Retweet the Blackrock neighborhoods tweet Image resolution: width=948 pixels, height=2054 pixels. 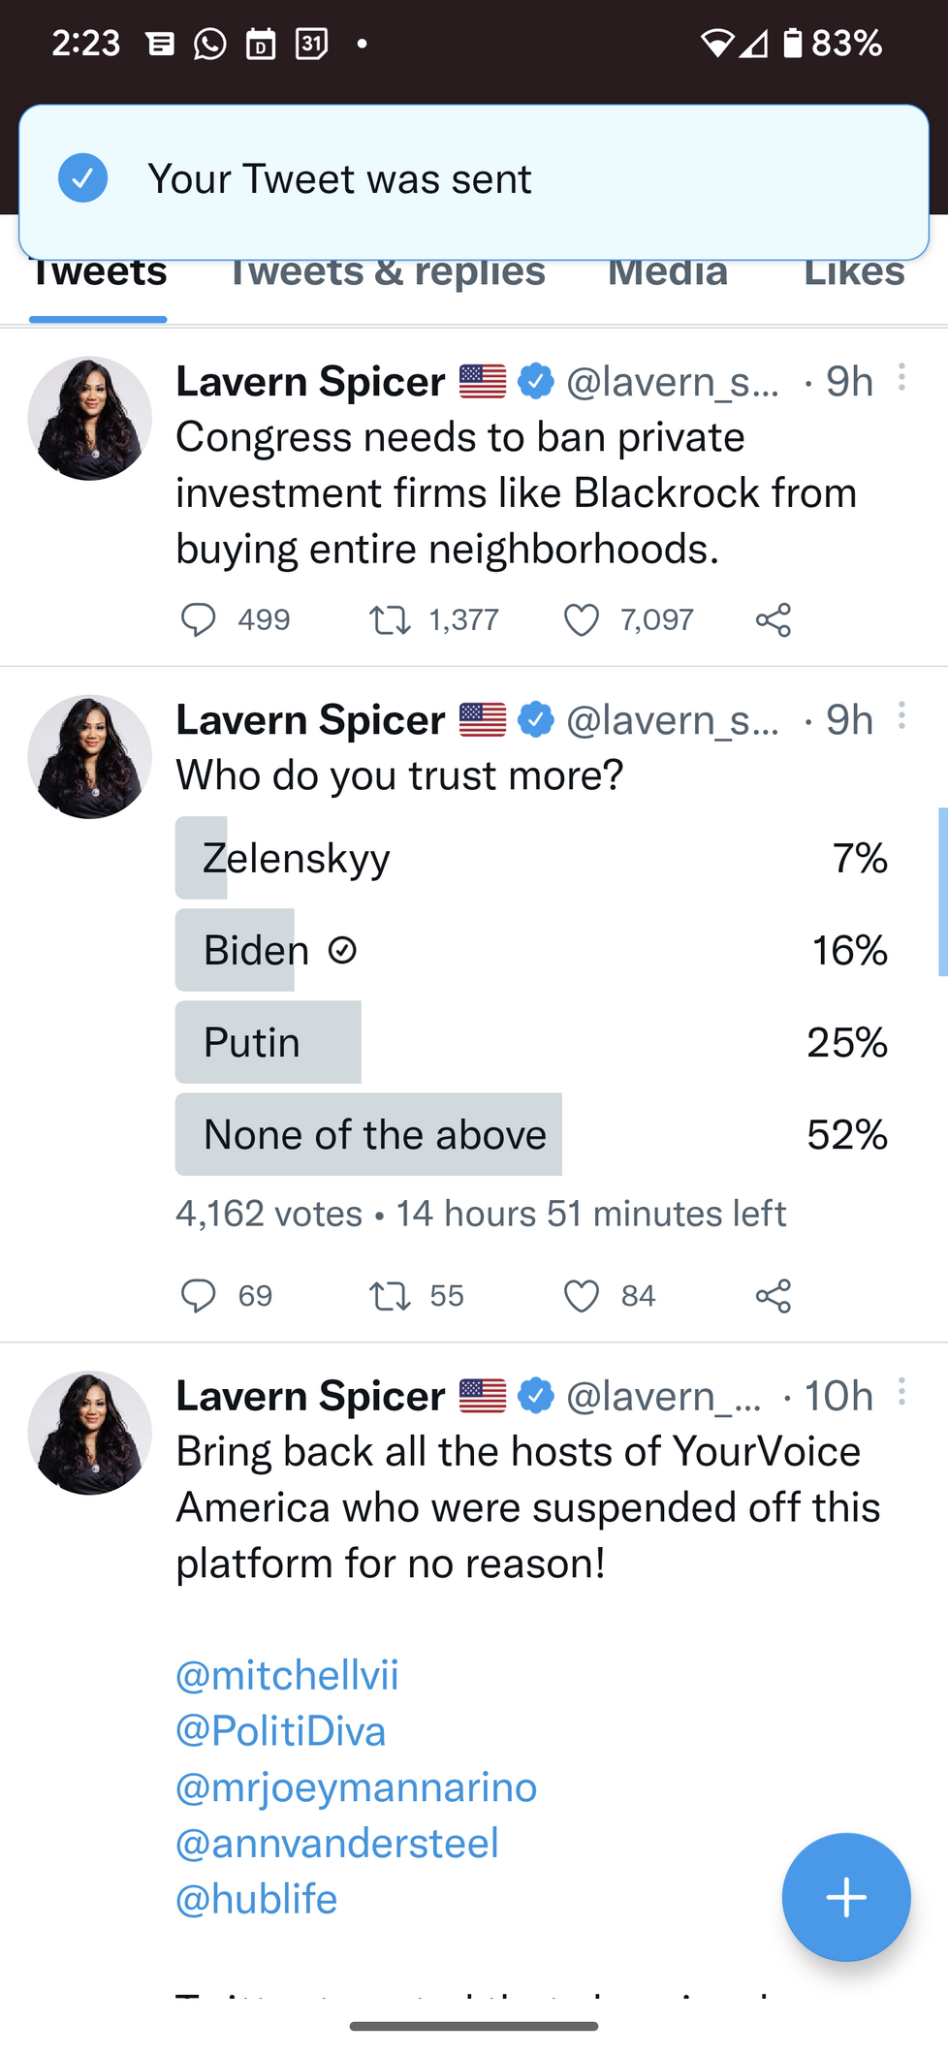[390, 619]
